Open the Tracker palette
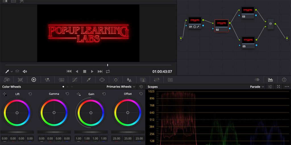 [x=116, y=80]
